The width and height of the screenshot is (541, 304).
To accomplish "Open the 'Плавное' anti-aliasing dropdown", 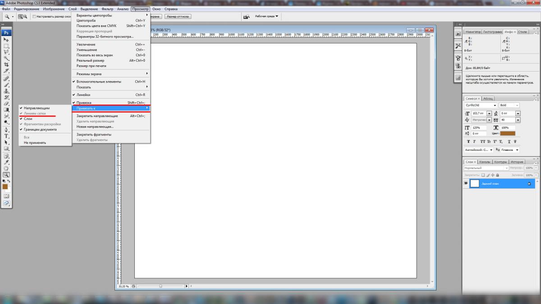I will click(509, 150).
